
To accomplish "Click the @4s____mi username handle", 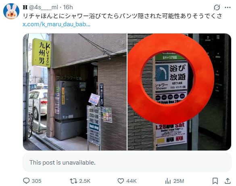I will pos(43,7).
